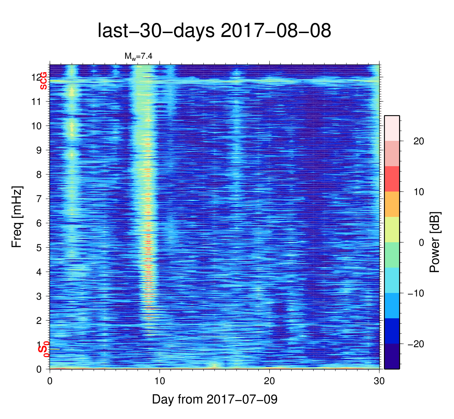
Task: Click the 10 tick label on the colorbar
Action: 418,192
